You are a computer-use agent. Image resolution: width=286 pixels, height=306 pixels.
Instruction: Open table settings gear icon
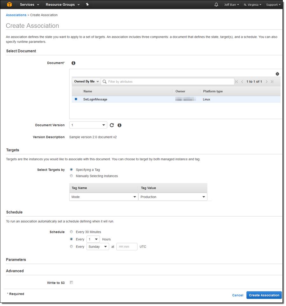277,74
